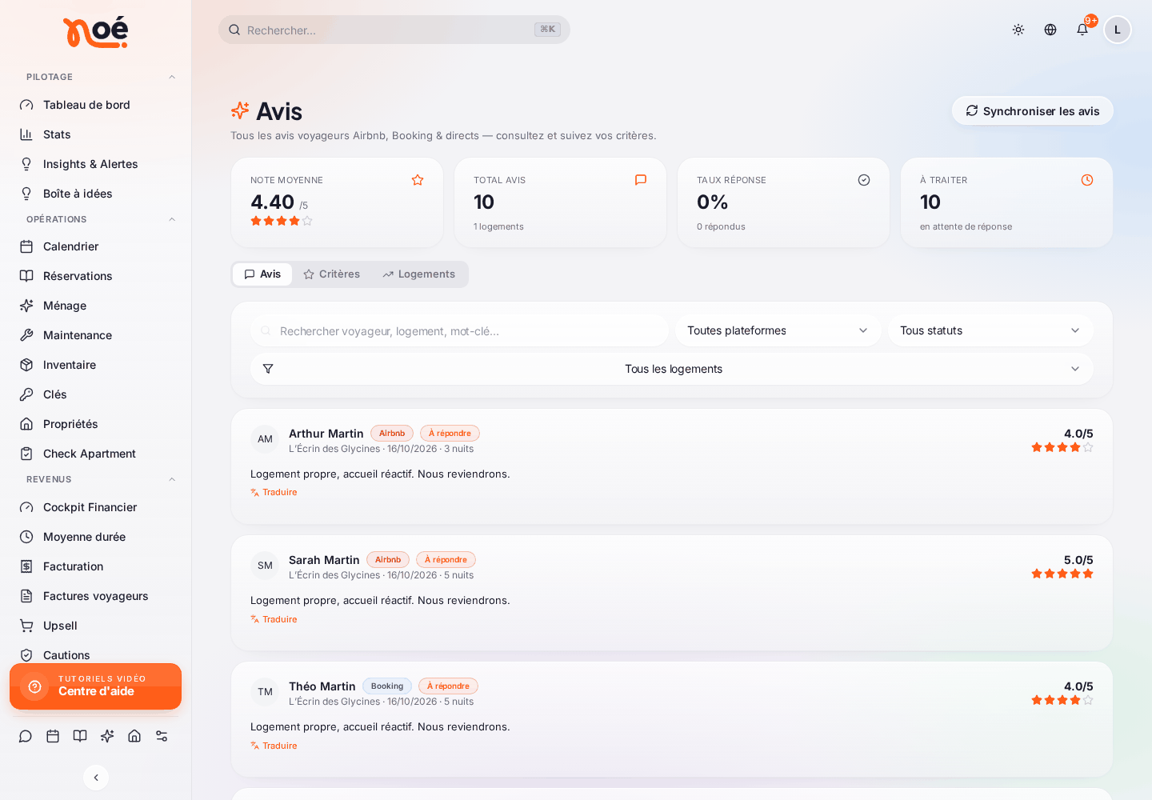Open the user avatar labeled L

(x=1118, y=30)
